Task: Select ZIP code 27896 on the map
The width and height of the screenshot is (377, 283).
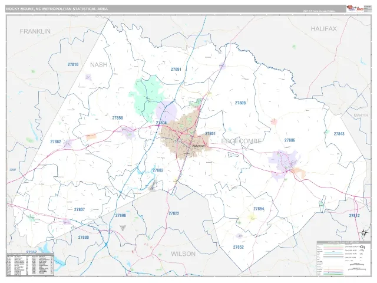Action: pyautogui.click(x=120, y=215)
